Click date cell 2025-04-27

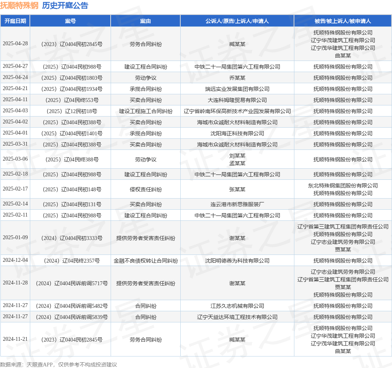(15, 66)
